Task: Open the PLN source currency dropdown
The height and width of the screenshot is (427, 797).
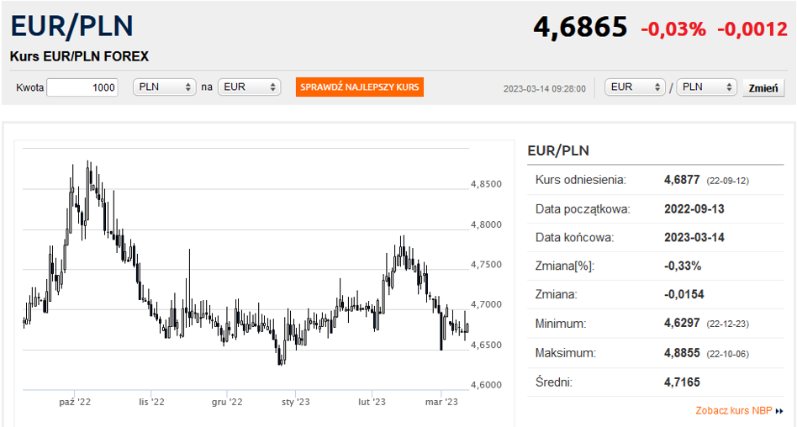Action: [x=164, y=87]
